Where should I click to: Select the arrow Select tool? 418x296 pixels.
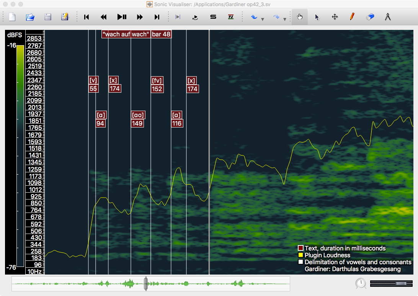pos(317,17)
